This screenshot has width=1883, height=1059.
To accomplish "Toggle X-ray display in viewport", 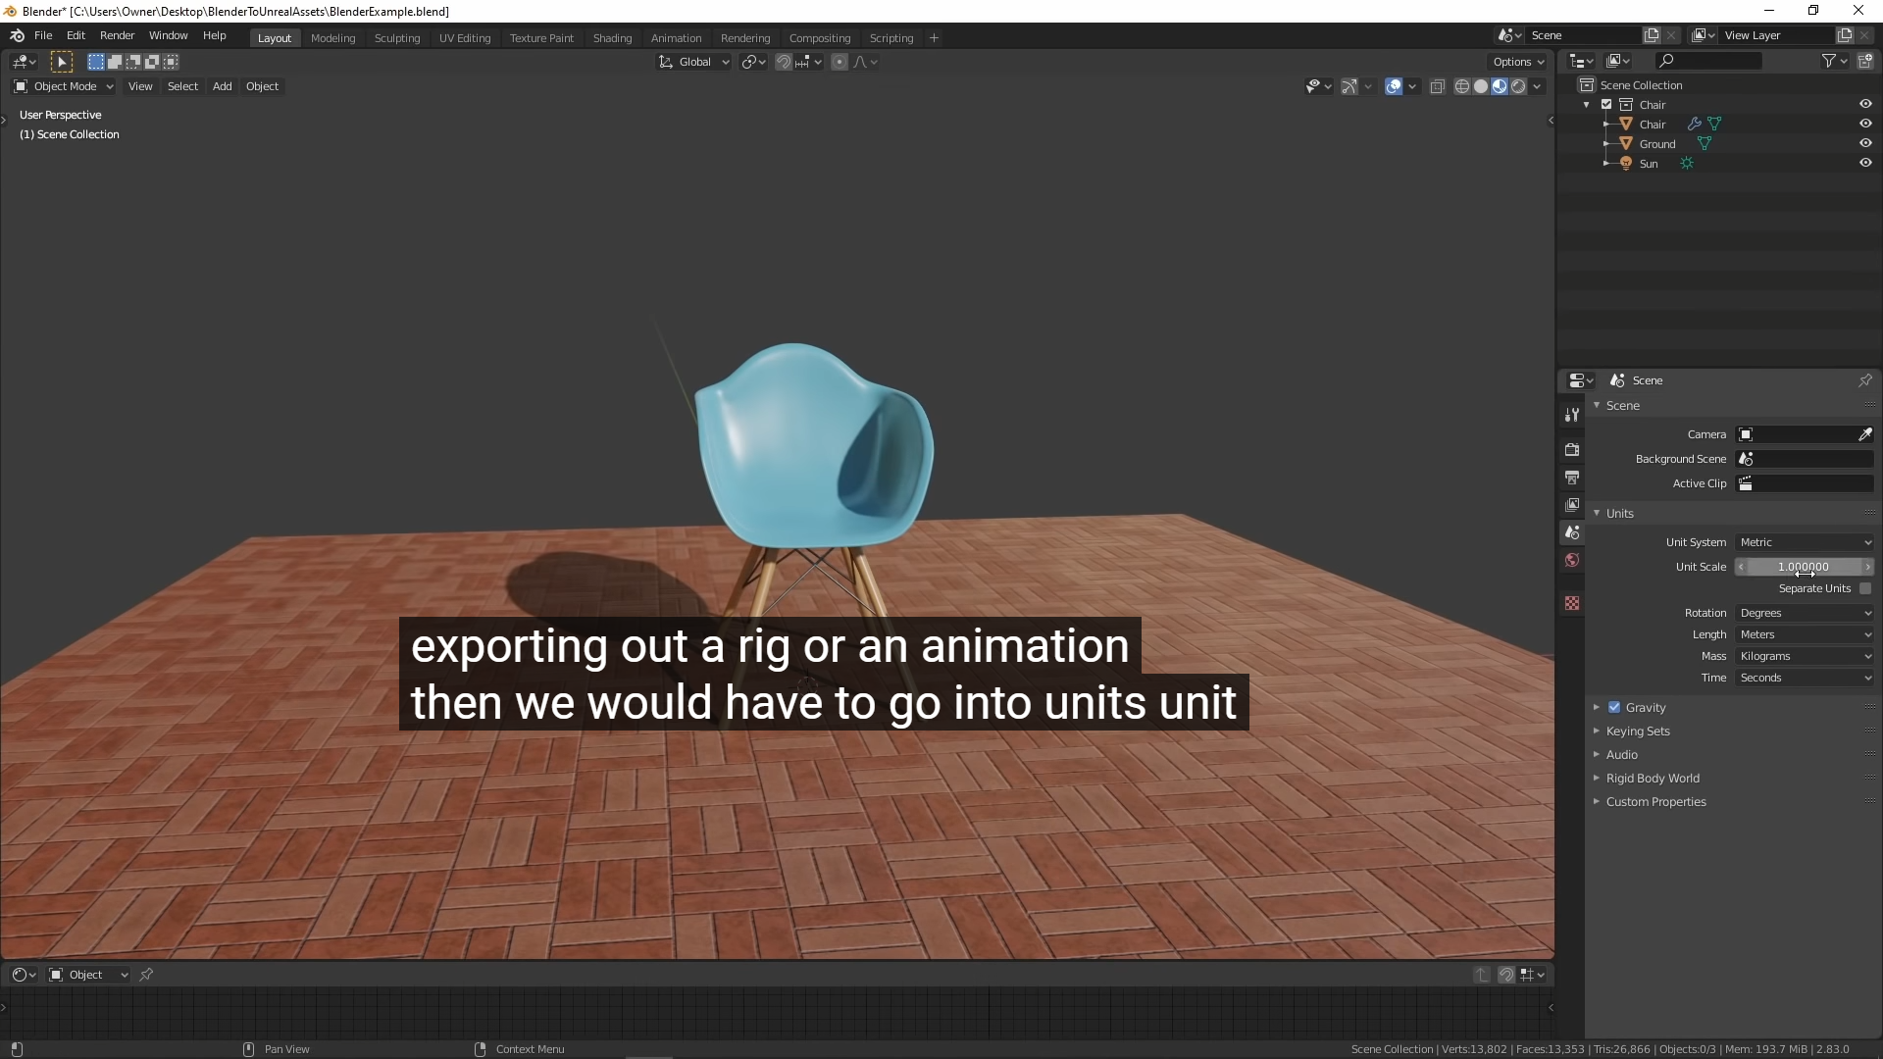I will click(x=1437, y=86).
